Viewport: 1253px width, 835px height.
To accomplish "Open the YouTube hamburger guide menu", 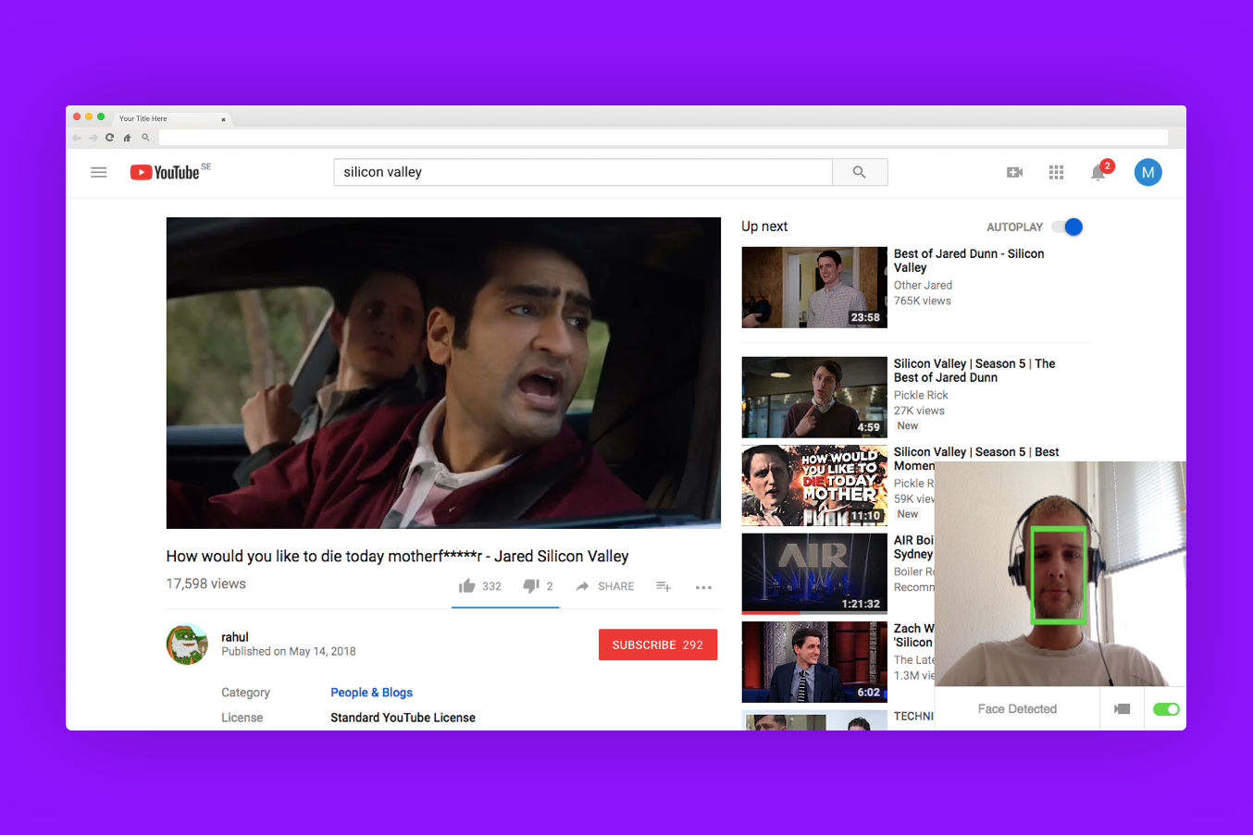I will point(99,172).
